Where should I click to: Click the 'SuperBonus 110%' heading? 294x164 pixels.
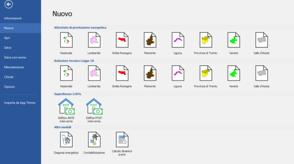click(x=68, y=94)
